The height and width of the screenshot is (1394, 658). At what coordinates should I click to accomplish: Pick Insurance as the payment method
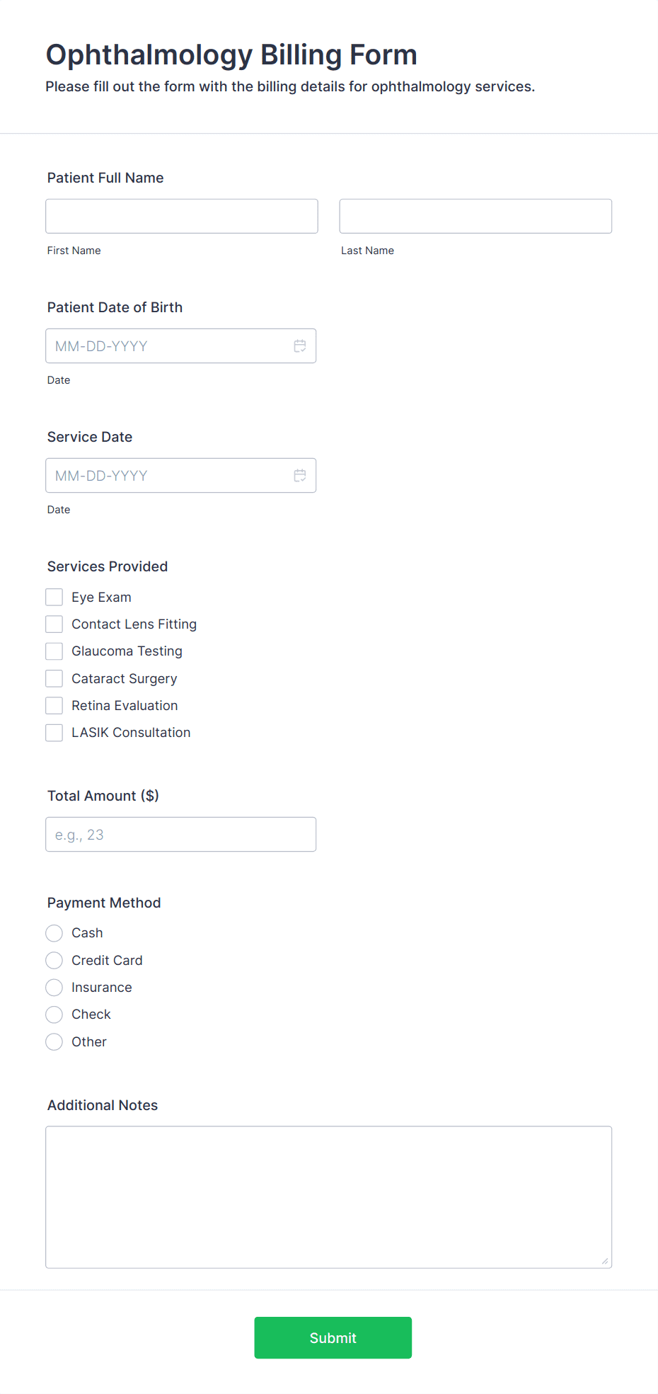[x=54, y=988]
